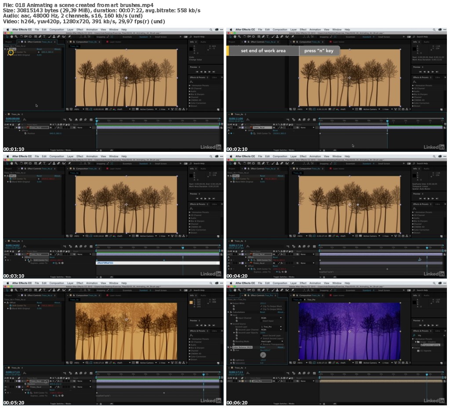The image size is (450, 408).
Task: Toggle Invert Second Layer checkbox in 00:06:20 frame
Action: [x=261, y=335]
